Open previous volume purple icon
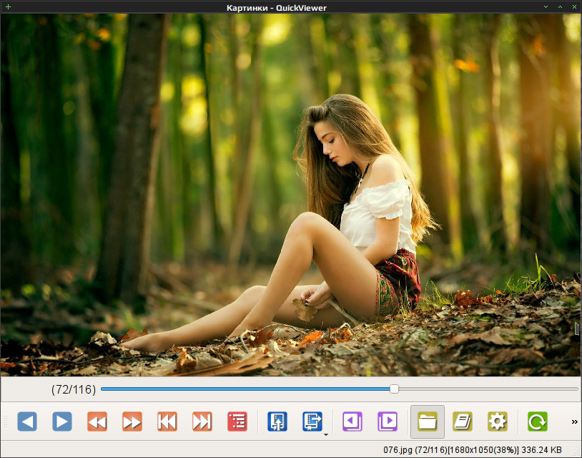Image resolution: width=582 pixels, height=458 pixels. click(352, 422)
